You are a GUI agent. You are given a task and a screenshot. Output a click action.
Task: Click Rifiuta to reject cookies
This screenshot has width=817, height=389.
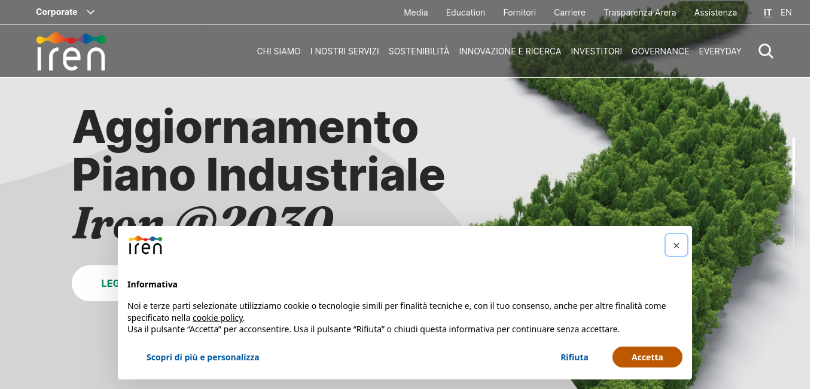tap(574, 357)
